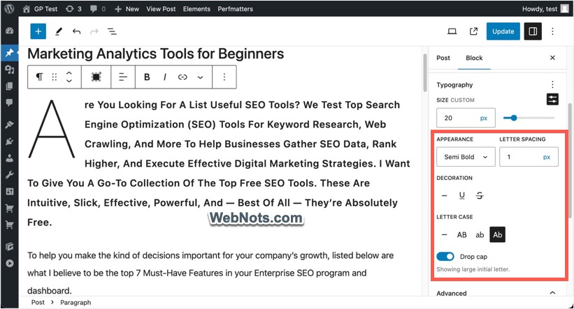Toggle the settings sidebar panel button
Image resolution: width=574 pixels, height=309 pixels.
[533, 31]
